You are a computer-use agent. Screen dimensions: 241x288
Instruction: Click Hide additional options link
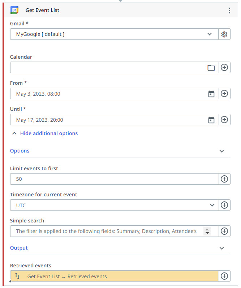coord(49,133)
